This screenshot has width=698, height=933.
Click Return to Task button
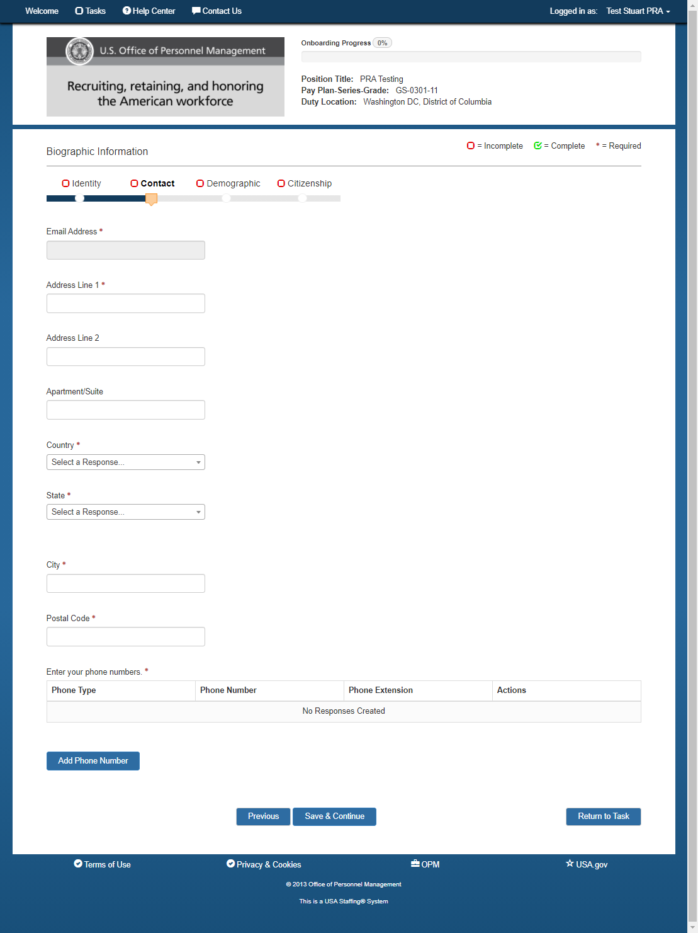point(604,816)
